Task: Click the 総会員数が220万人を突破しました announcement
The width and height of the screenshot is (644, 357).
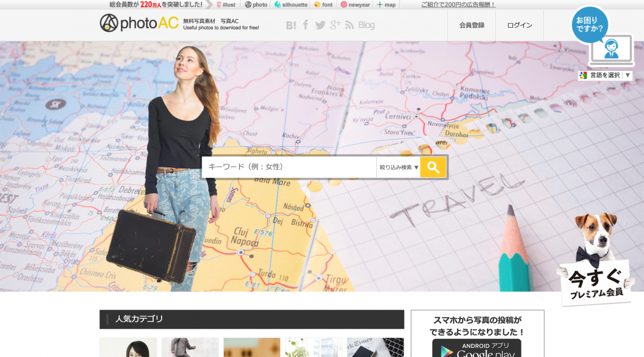Action: (156, 5)
